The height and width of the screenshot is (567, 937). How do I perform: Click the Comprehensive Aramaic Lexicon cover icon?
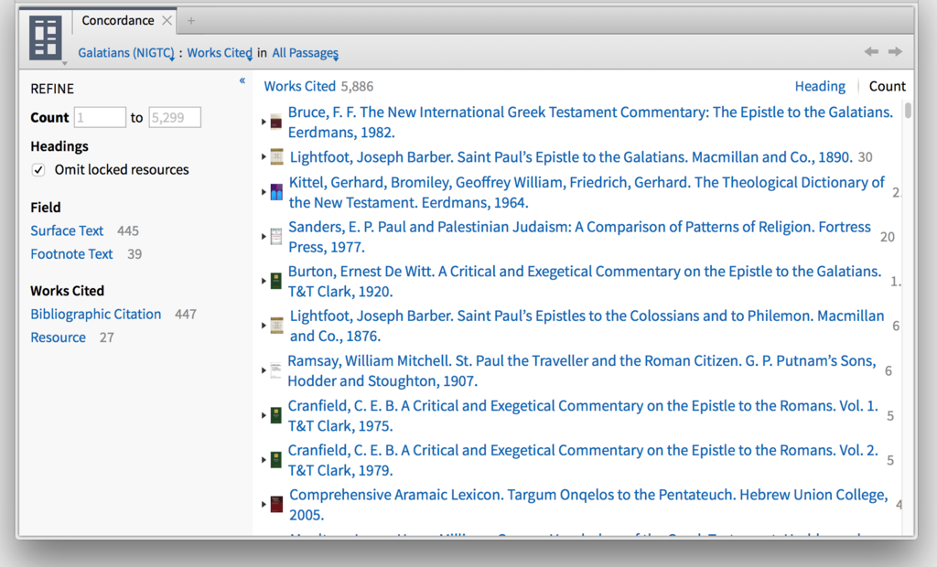pos(276,504)
